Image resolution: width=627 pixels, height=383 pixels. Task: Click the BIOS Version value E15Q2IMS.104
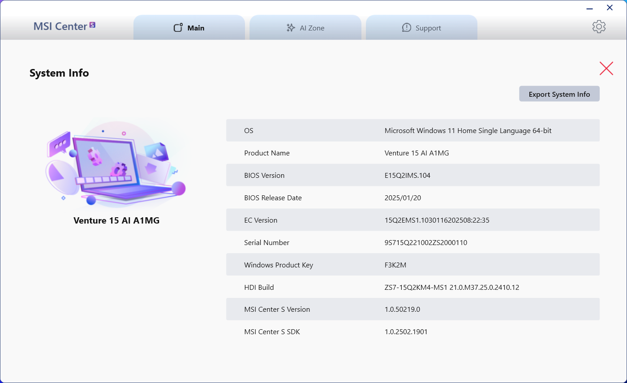(407, 176)
